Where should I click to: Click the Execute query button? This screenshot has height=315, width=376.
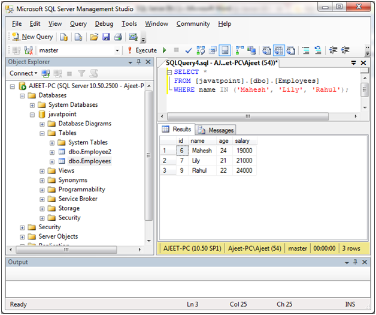(x=142, y=50)
